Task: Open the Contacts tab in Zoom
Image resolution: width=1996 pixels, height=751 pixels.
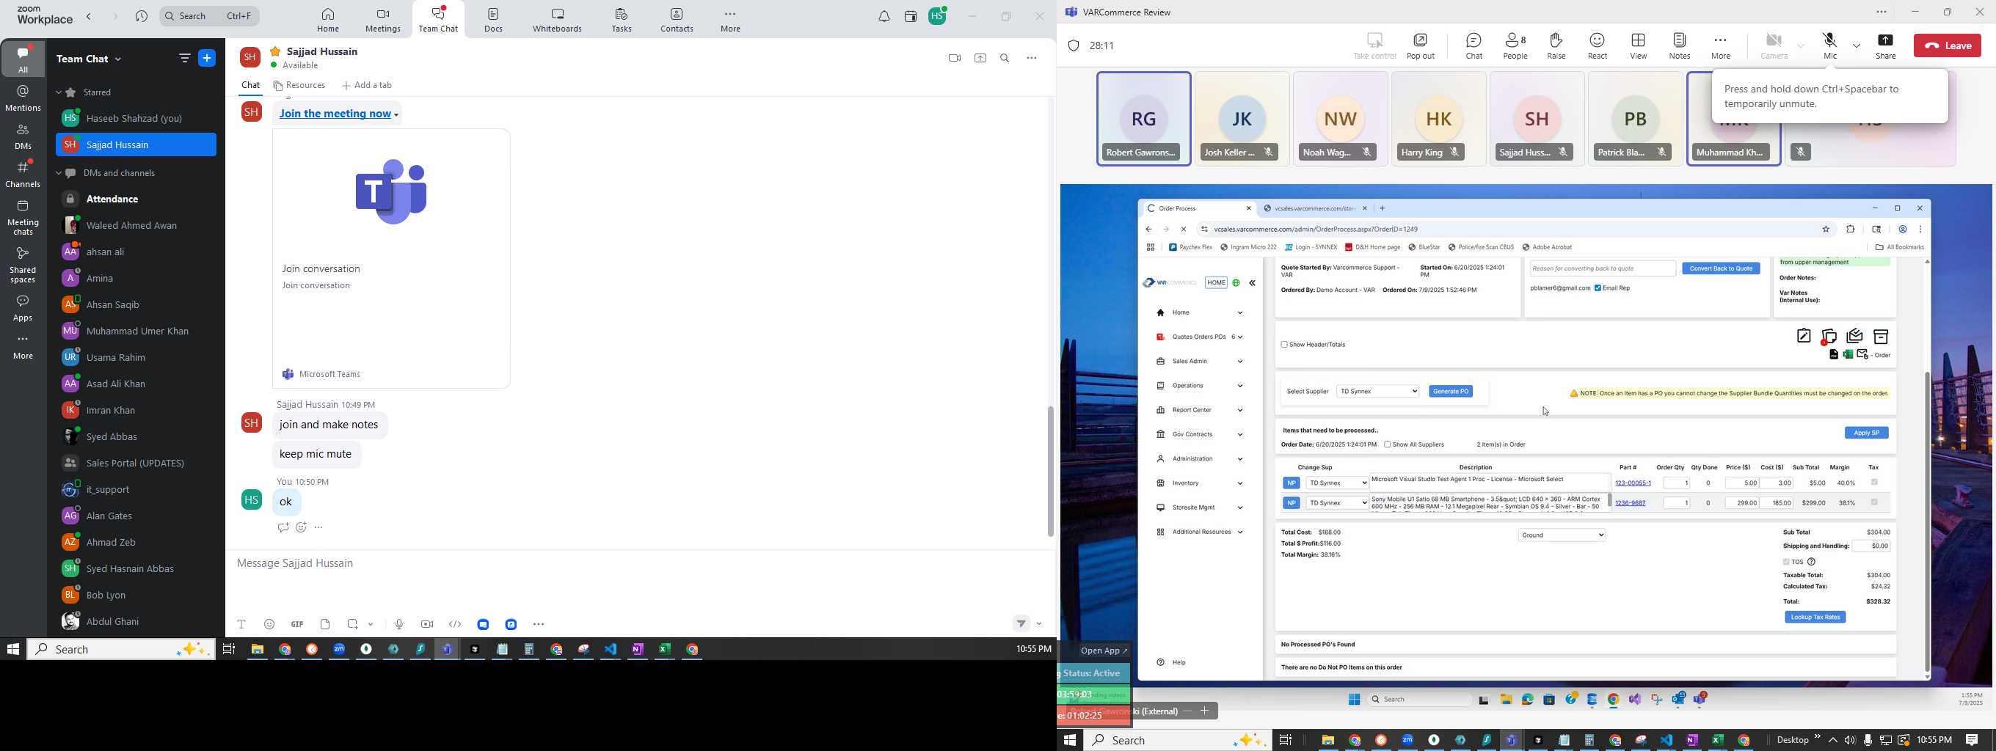Action: pos(677,20)
